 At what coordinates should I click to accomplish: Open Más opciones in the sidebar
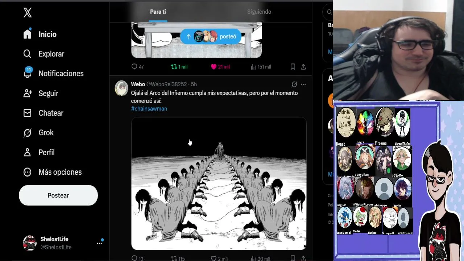tap(53, 172)
